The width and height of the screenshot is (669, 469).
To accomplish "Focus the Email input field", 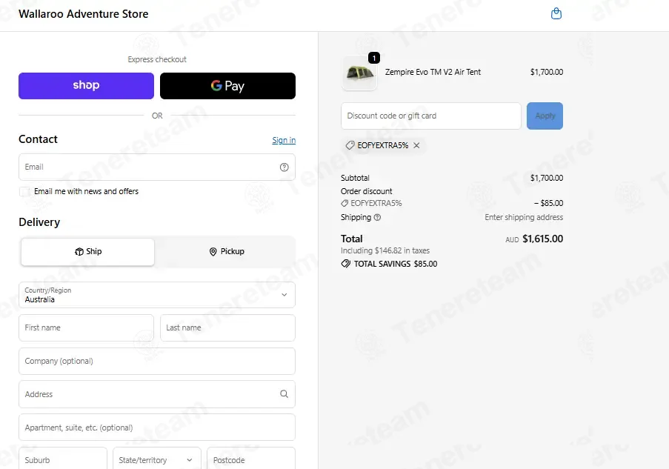I will pos(157,167).
